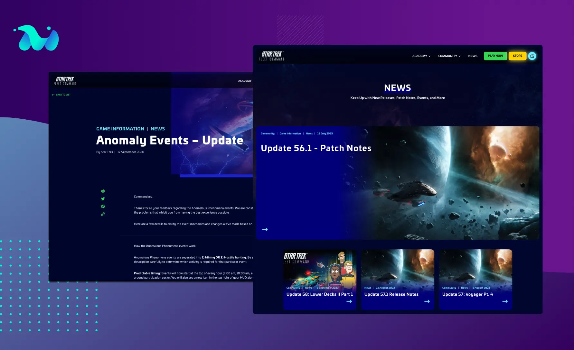
Task: Click the Star Trek Fleet Command logo in News window
Action: click(272, 56)
